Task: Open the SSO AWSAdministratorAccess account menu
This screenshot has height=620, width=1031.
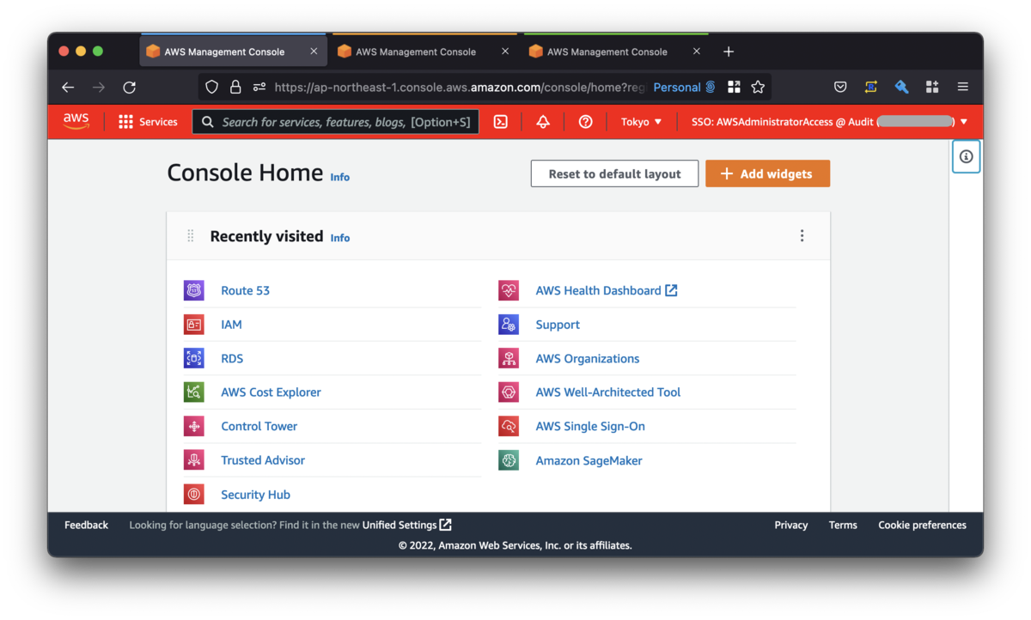Action: [830, 122]
